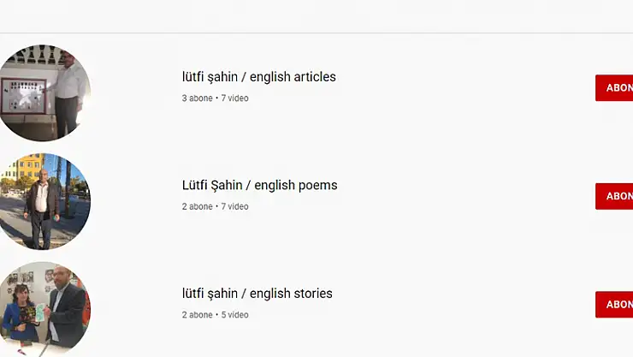633x357 pixels.
Task: Click the 'lütfi şahin / english articles' title
Action: [258, 77]
